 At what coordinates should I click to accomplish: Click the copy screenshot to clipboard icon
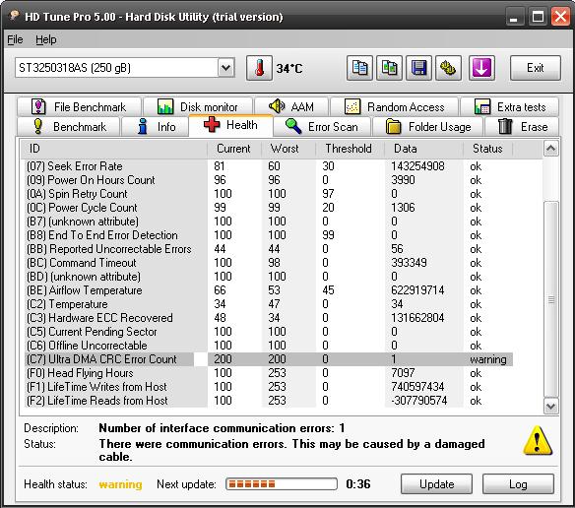[389, 68]
